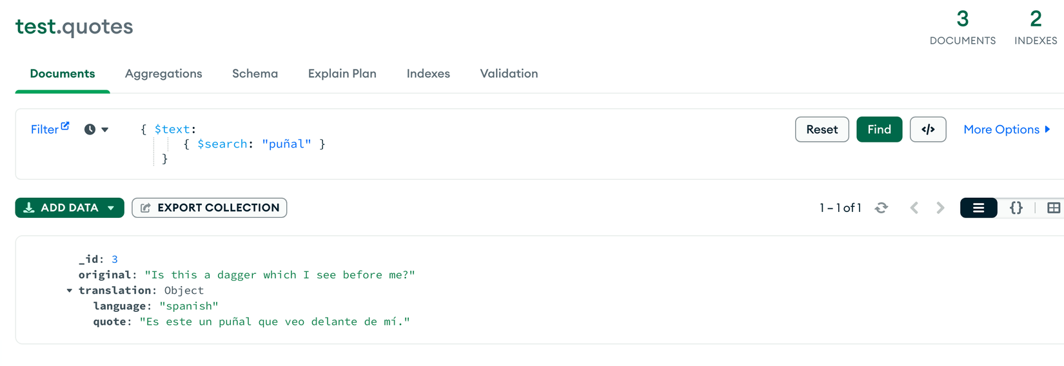Collapse the translation object field
The height and width of the screenshot is (366, 1064).
(70, 291)
